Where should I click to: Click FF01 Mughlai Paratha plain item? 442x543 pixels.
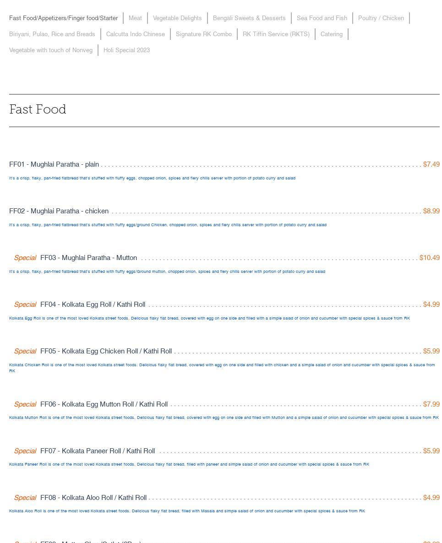pyautogui.click(x=54, y=164)
